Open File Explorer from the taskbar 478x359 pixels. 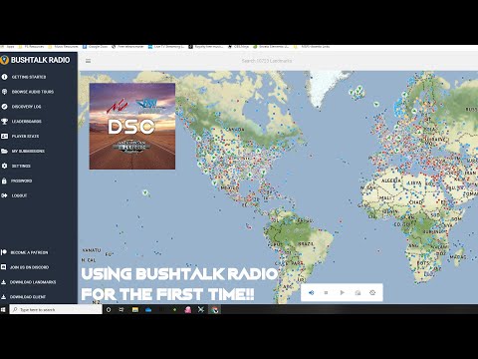click(x=135, y=310)
